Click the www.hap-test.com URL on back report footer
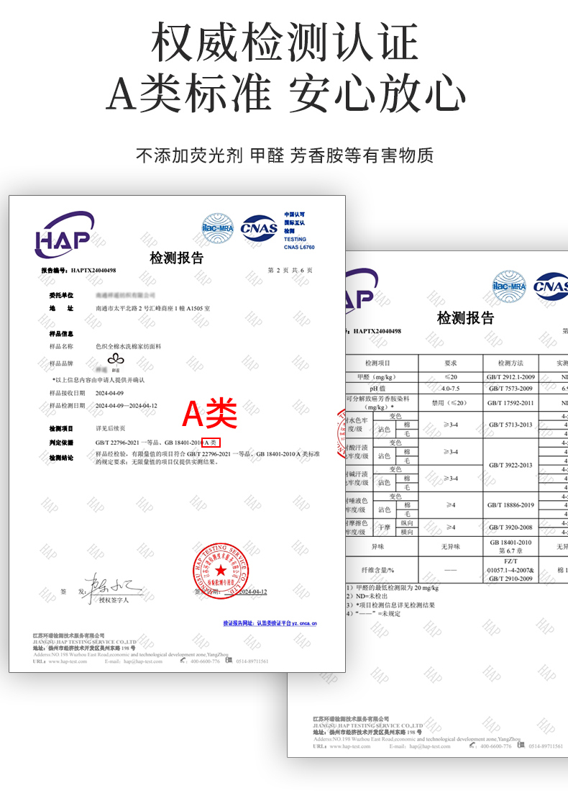 [x=350, y=746]
